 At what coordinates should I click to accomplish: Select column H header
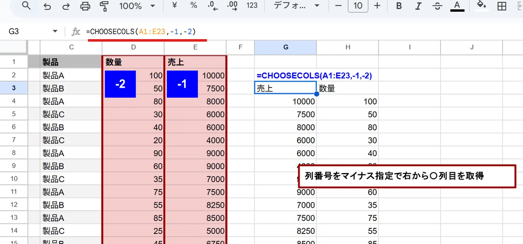click(x=347, y=47)
